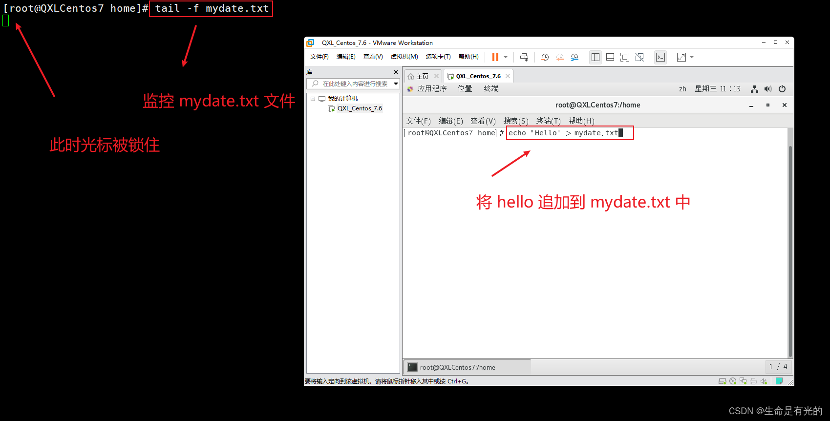Click the stretch guest display icon

[x=681, y=57]
